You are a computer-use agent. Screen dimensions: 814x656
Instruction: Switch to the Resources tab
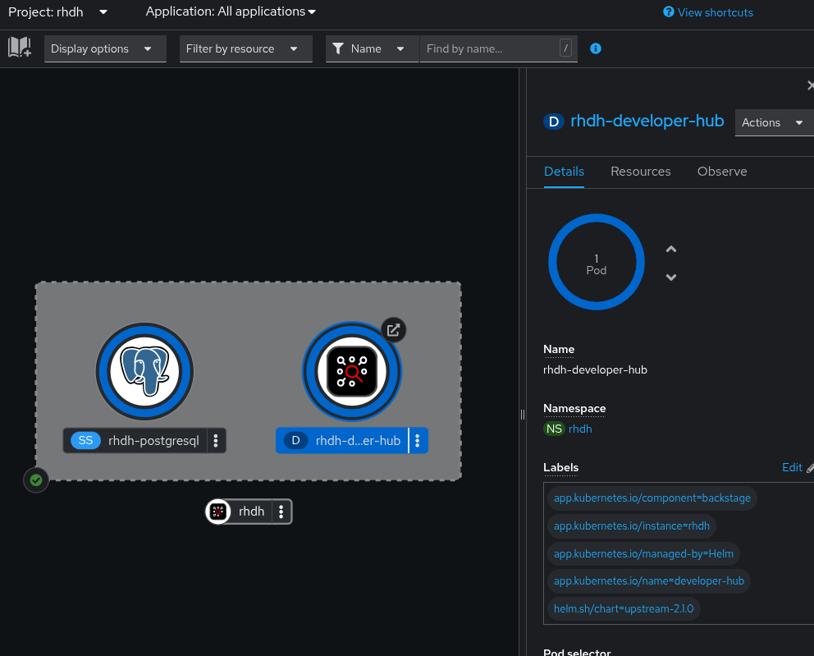pos(641,172)
